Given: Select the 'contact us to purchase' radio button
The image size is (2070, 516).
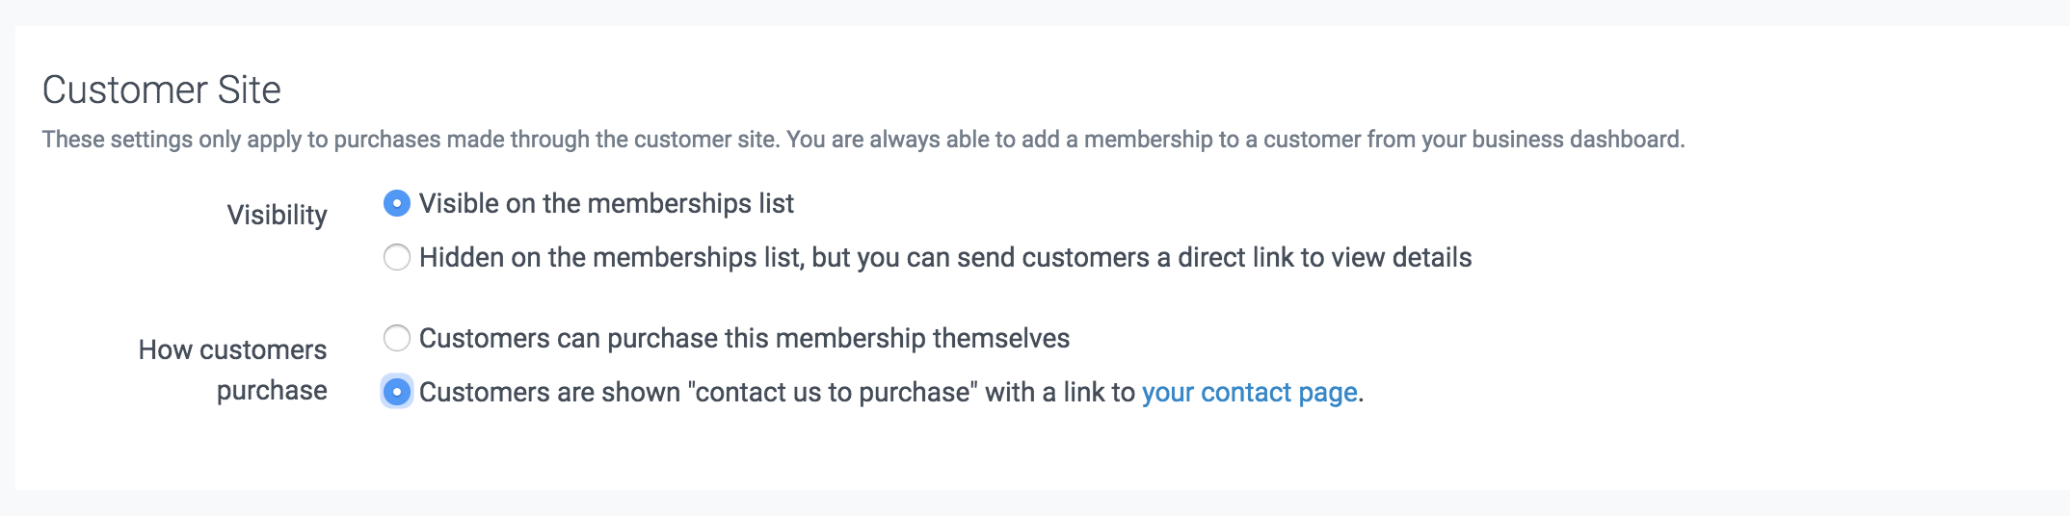Looking at the screenshot, I should tap(397, 392).
